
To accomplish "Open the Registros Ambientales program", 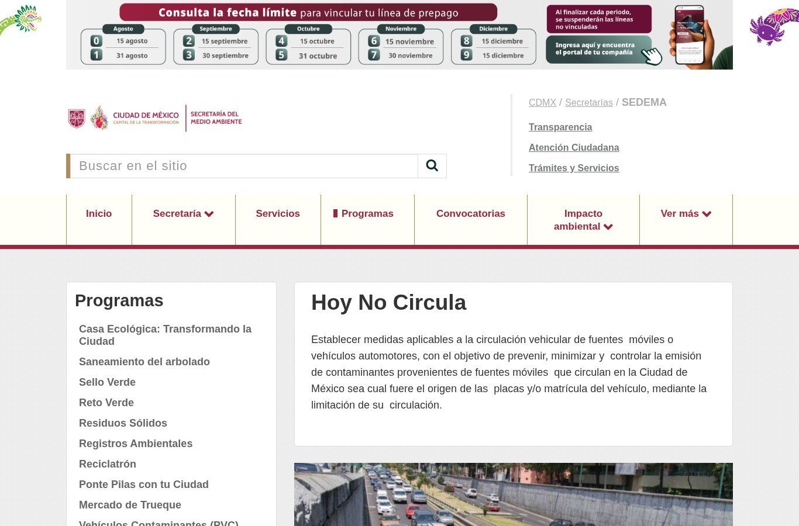I will pyautogui.click(x=136, y=444).
